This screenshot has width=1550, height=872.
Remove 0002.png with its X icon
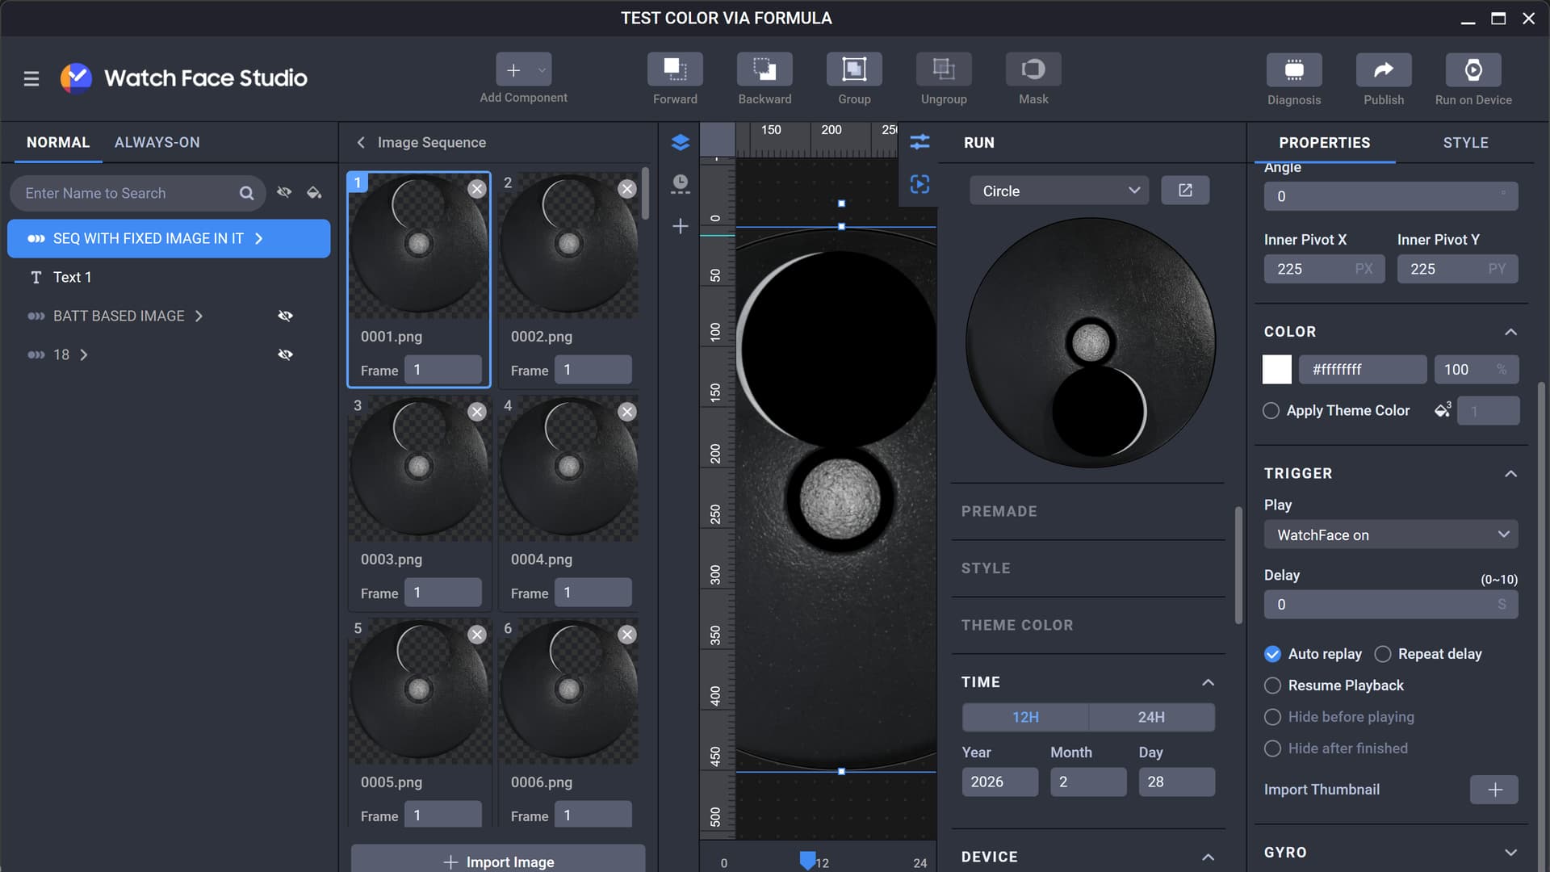(626, 189)
